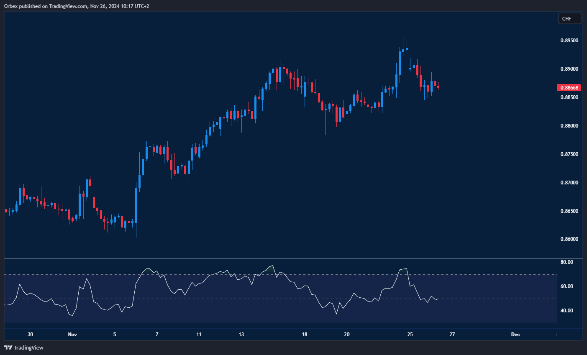Click the Orbex published on TradingView.com header text
The height and width of the screenshot is (355, 587).
(x=77, y=6)
